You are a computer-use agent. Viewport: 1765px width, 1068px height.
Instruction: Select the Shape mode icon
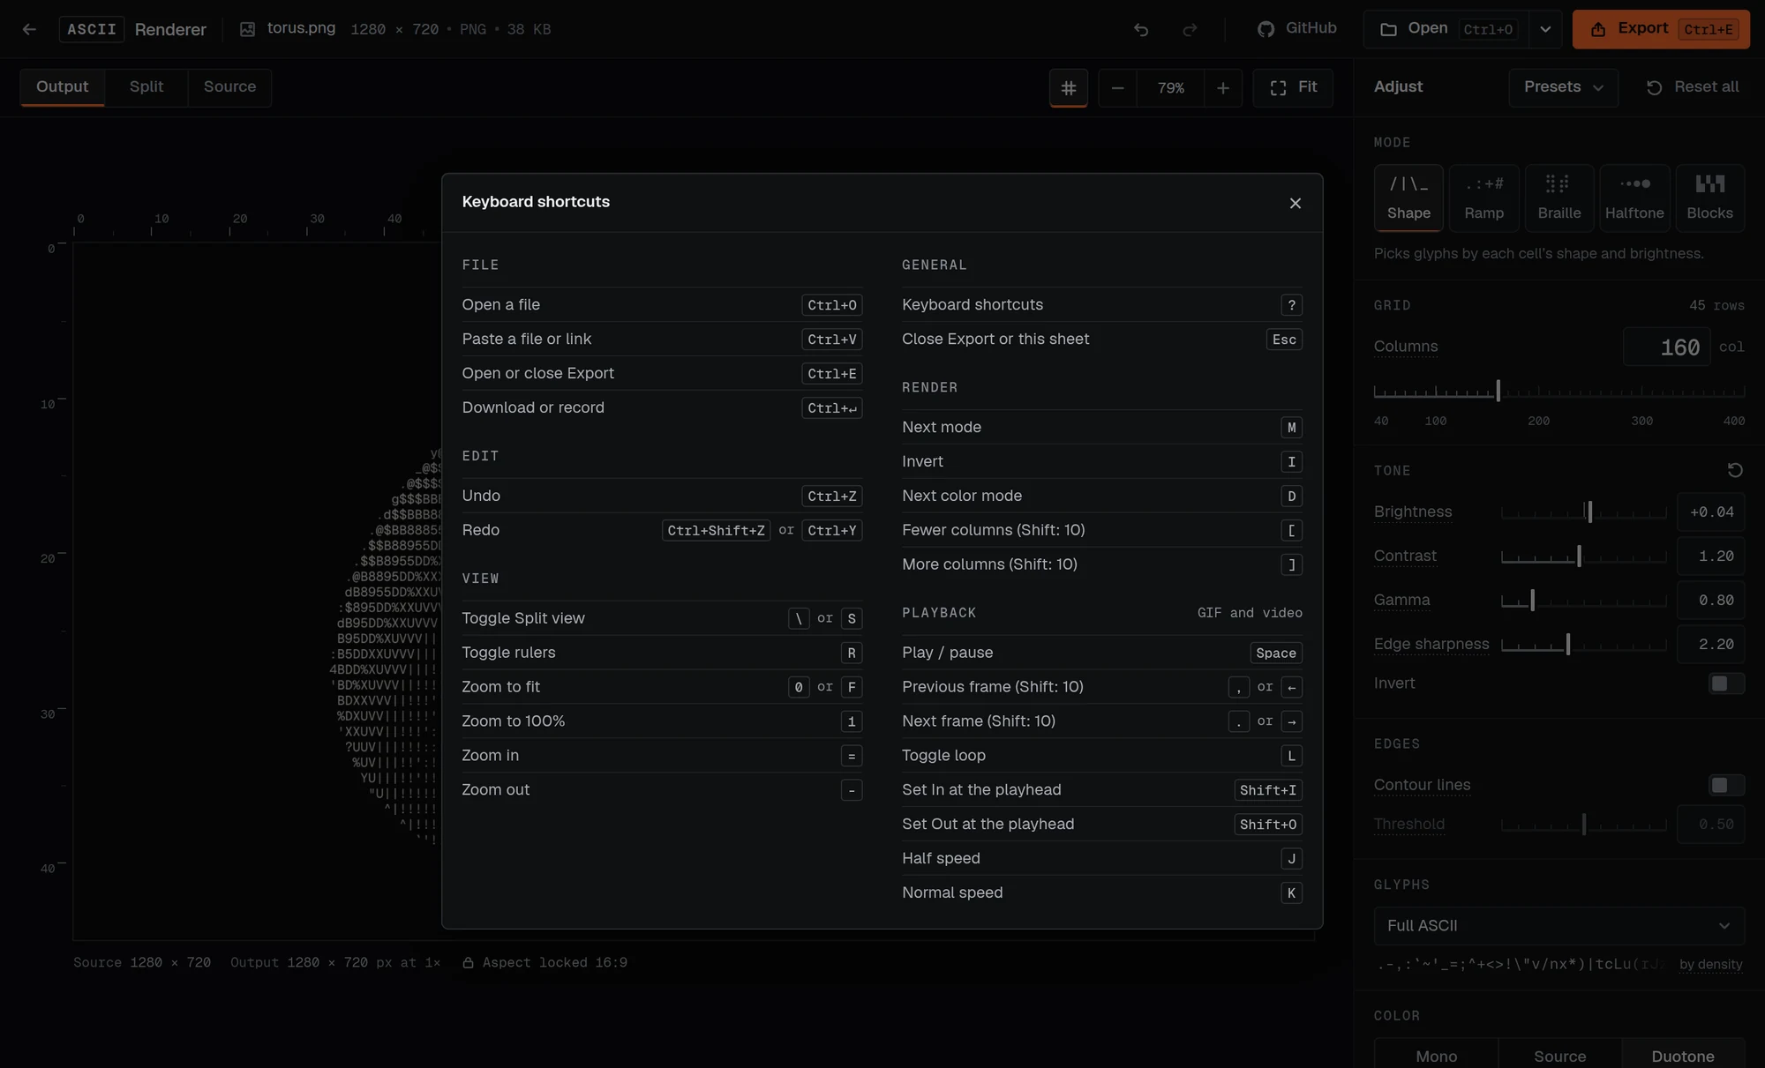(1408, 198)
